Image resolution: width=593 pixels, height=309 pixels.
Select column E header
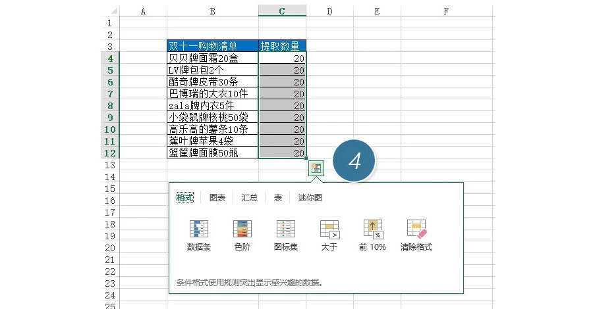[377, 11]
